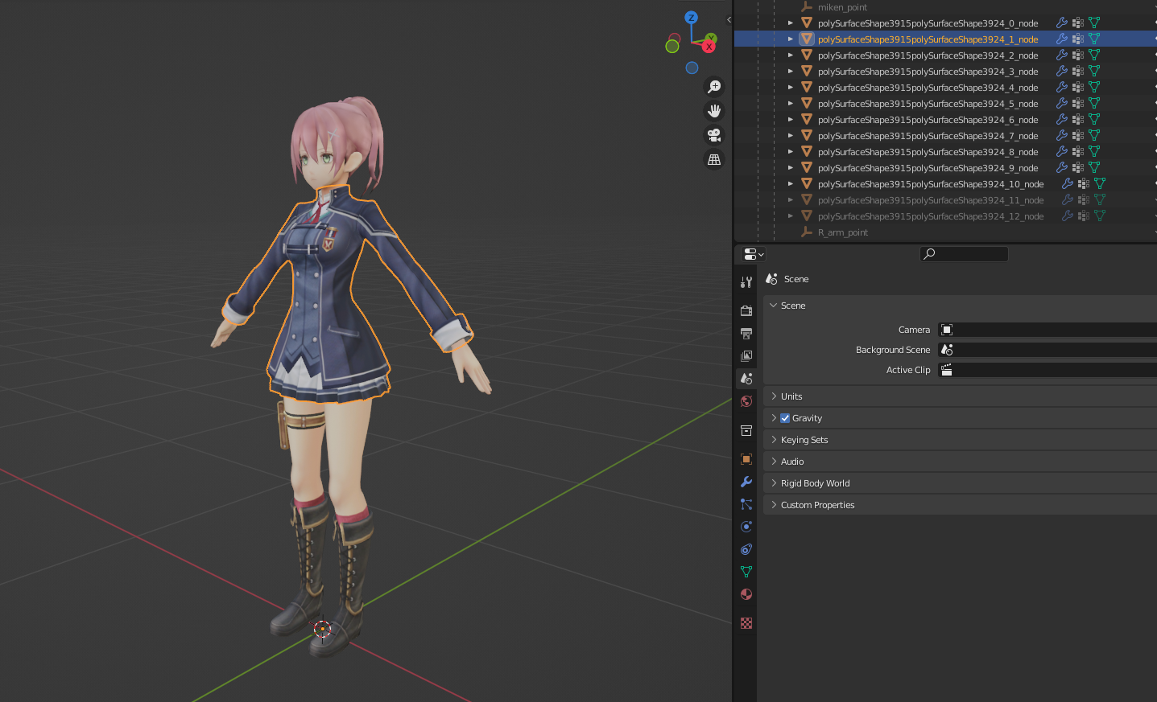Click the vertex groups icon on 7_node row
Image resolution: width=1157 pixels, height=702 pixels.
point(1078,136)
